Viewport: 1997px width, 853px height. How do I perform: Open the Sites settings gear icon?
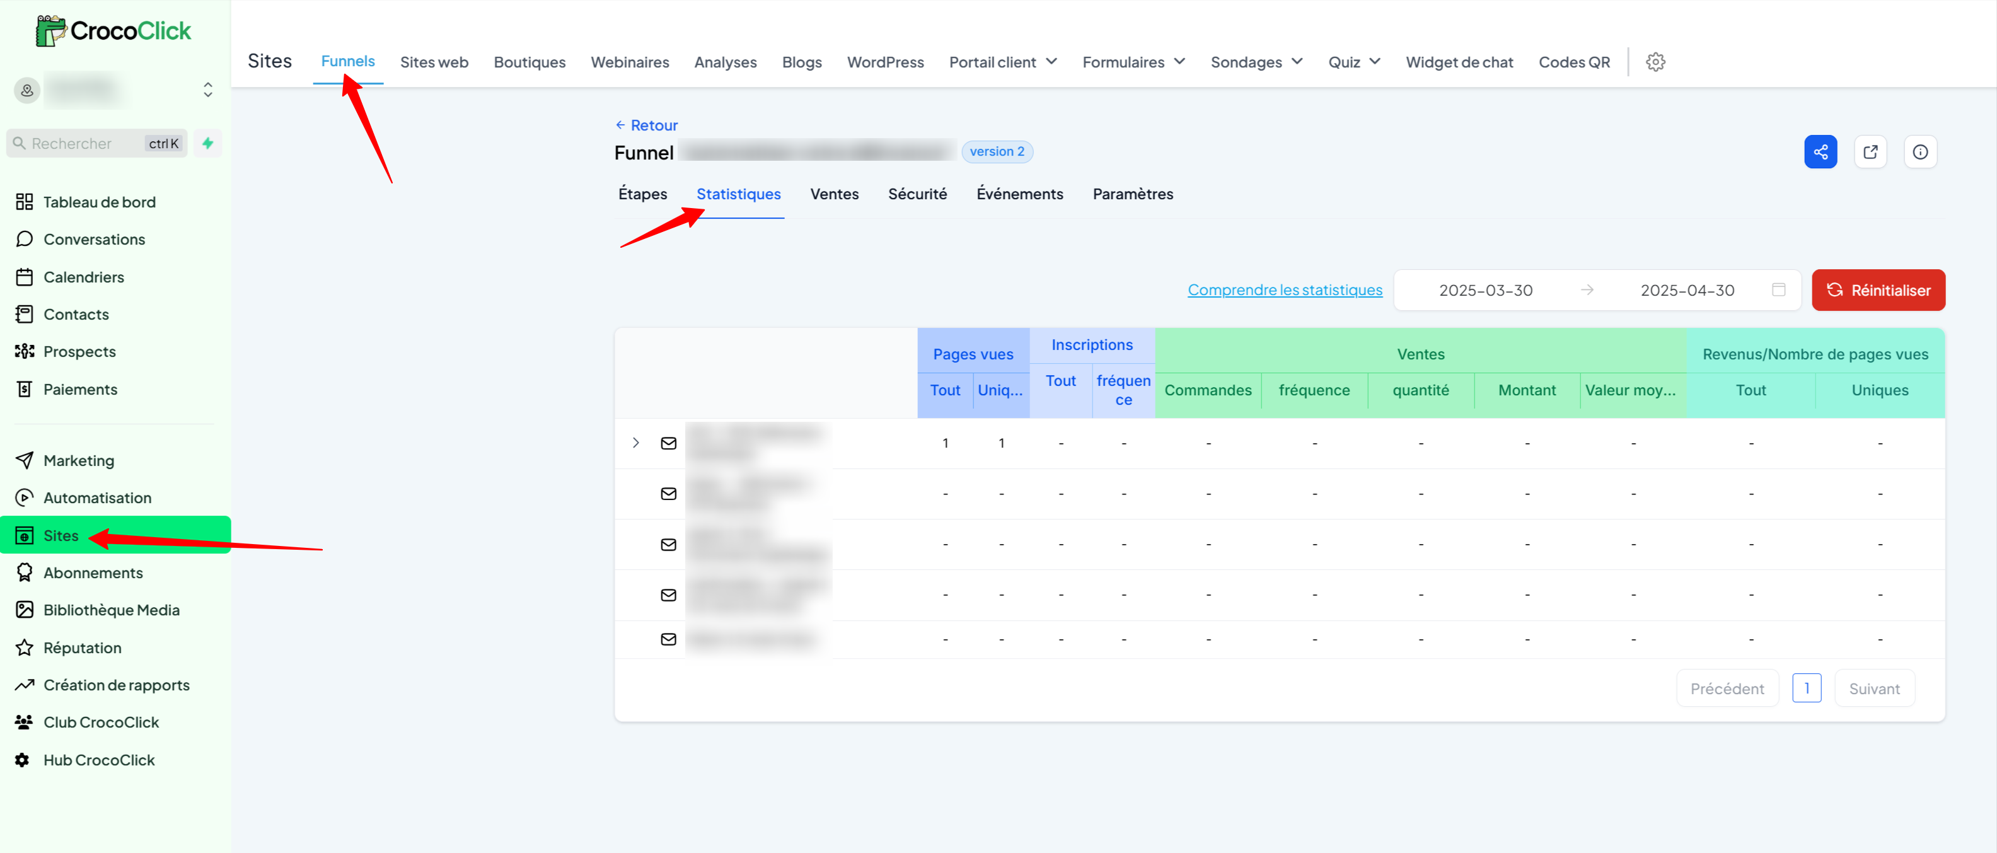[1655, 62]
